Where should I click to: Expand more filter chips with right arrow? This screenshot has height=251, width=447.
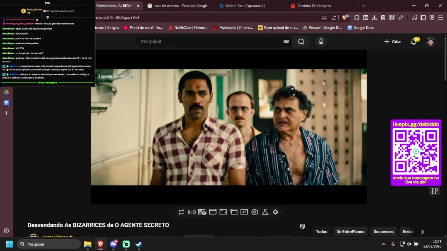tap(423, 232)
